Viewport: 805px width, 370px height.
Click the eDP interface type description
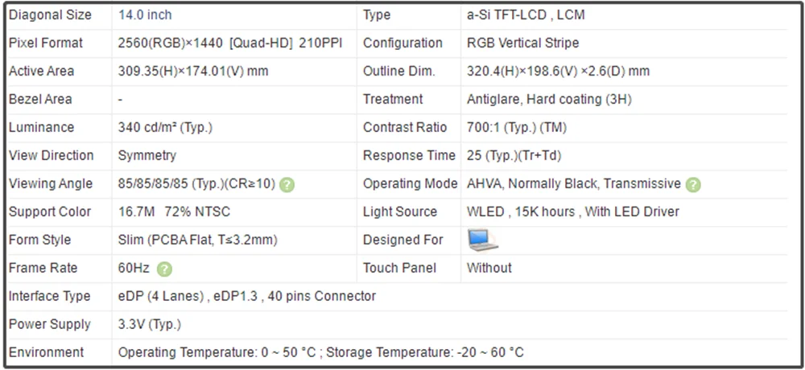click(246, 297)
